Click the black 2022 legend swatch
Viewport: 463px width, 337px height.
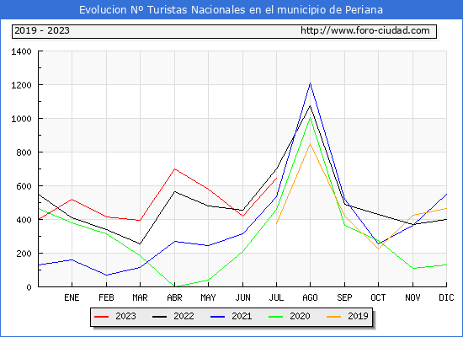click(159, 317)
